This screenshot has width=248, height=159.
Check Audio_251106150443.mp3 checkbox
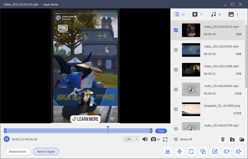pyautogui.click(x=176, y=89)
